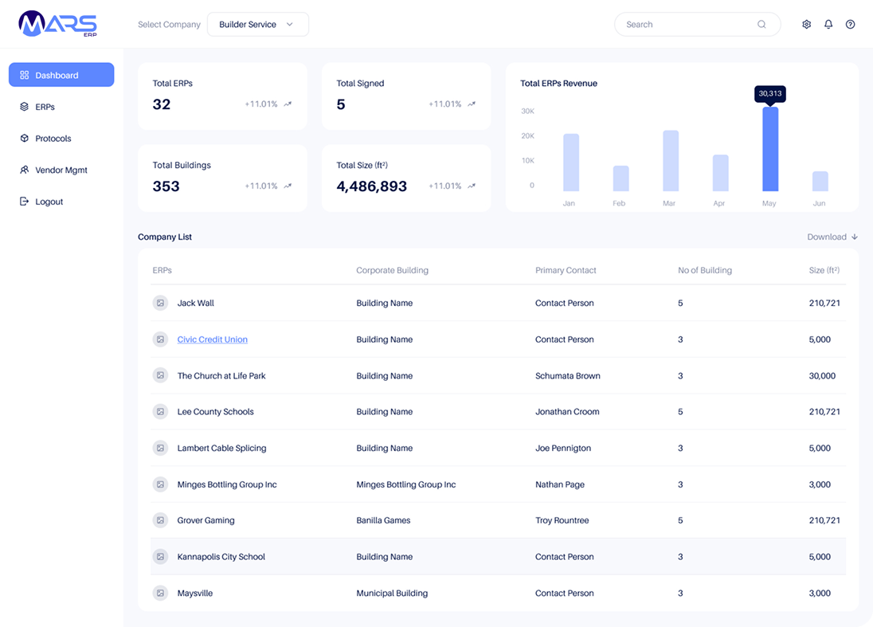
Task: Open the settings gear icon
Action: pos(806,25)
